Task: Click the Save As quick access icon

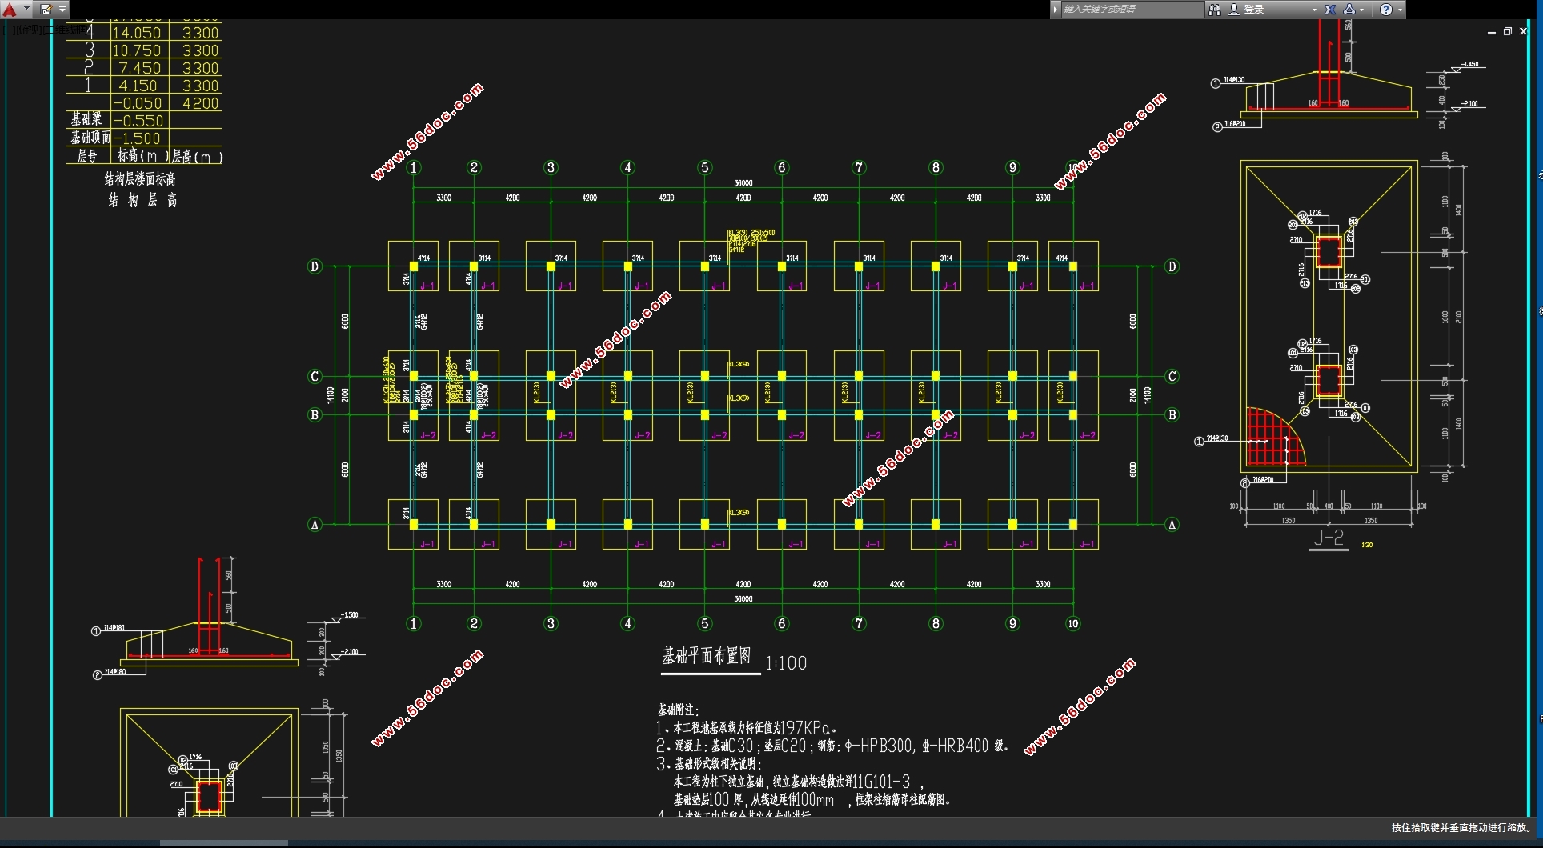Action: point(46,9)
